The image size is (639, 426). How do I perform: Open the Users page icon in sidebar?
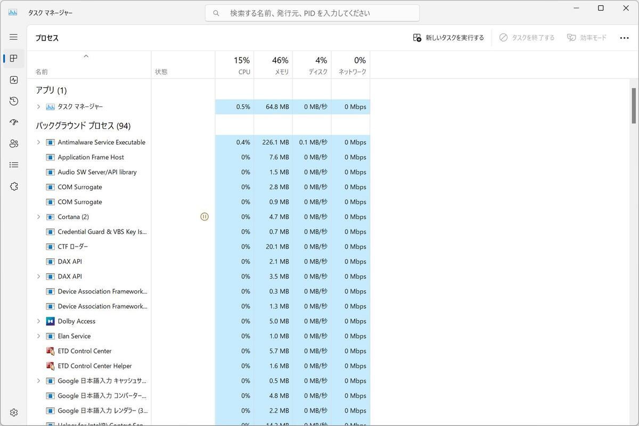point(14,144)
